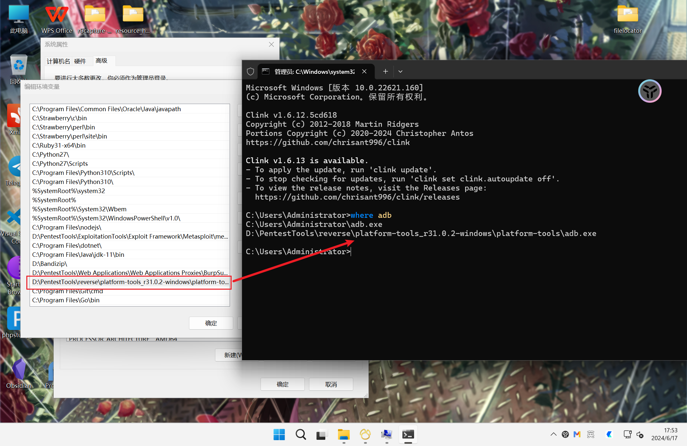Select path %SystemRoot%\System32\Wbem
This screenshot has width=687, height=446.
point(129,209)
